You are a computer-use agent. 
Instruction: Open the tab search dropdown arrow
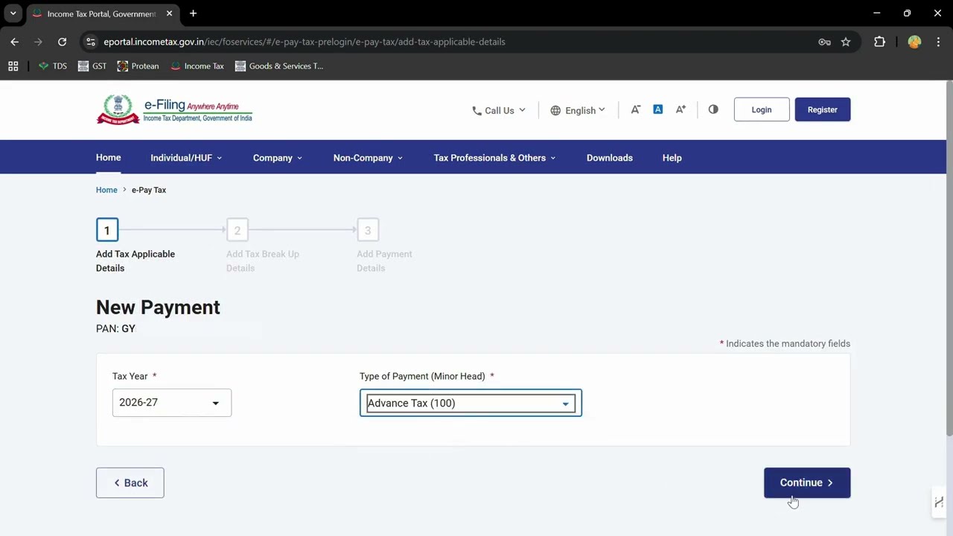coord(13,13)
